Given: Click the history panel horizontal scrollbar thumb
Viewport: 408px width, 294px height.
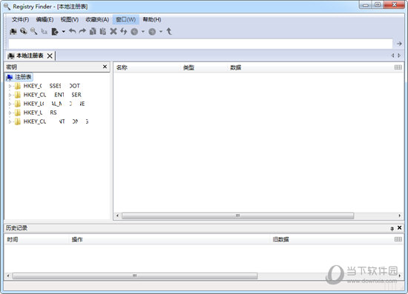Looking at the screenshot, I should [135, 275].
